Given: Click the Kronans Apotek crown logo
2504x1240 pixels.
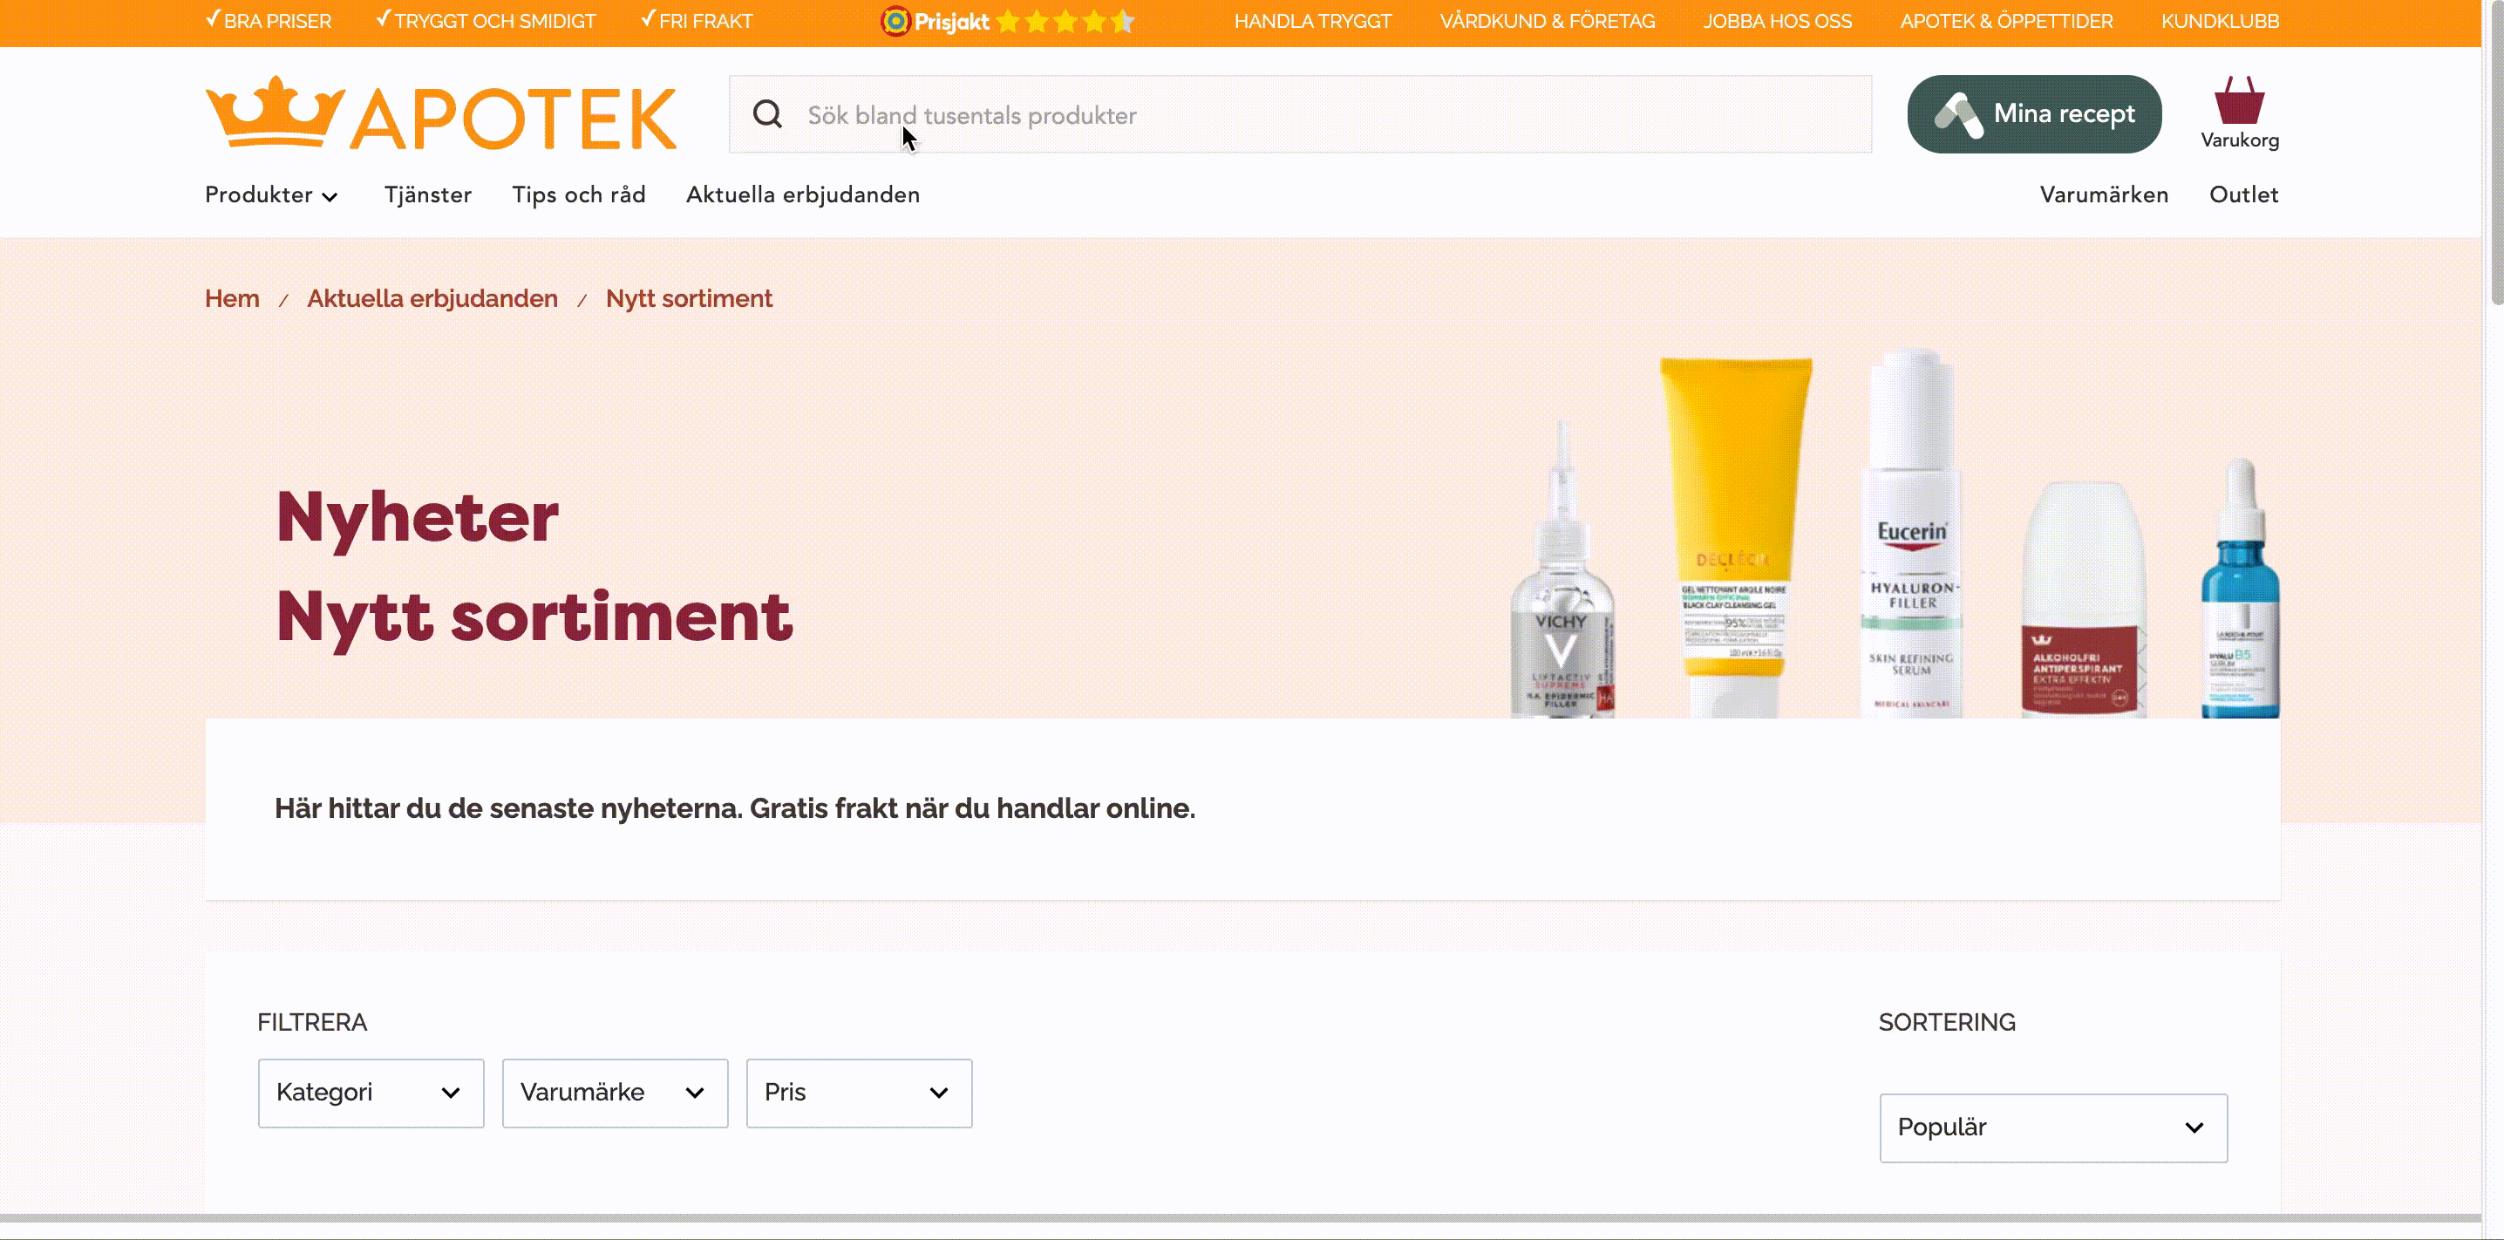Looking at the screenshot, I should click(440, 113).
